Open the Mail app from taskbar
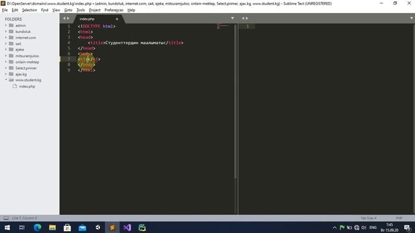This screenshot has width=415, height=233. [82, 227]
